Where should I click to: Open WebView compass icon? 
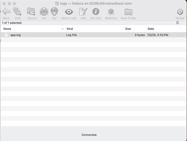coord(111,12)
